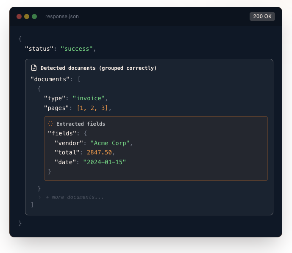The width and height of the screenshot is (292, 253).
Task: Click the green maximize window dot
Action: (34, 16)
